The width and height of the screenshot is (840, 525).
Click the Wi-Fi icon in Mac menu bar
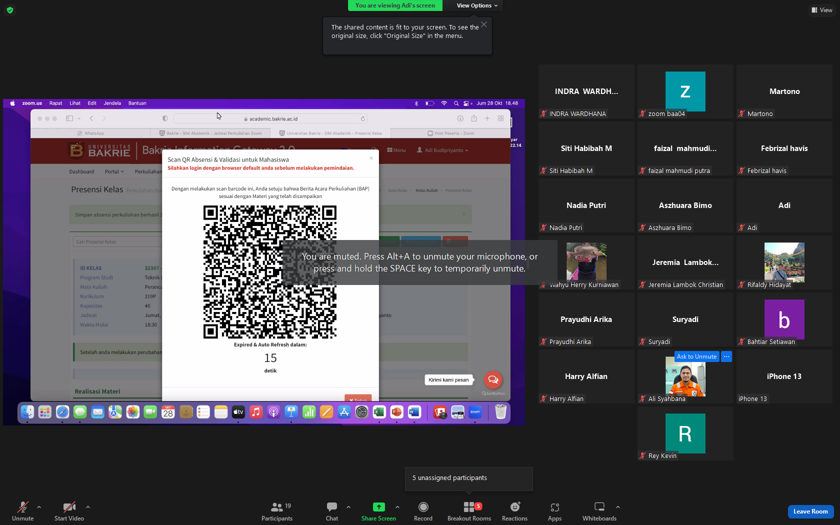tap(444, 103)
